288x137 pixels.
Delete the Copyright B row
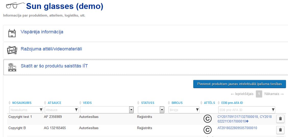280,130
